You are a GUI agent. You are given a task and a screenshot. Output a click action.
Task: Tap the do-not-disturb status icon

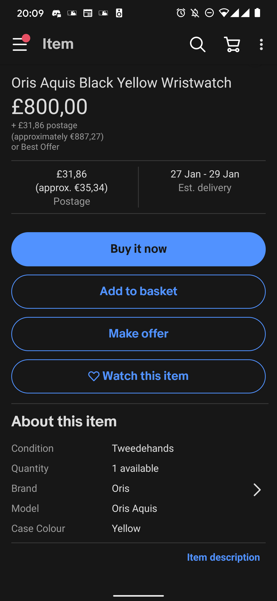point(209,13)
